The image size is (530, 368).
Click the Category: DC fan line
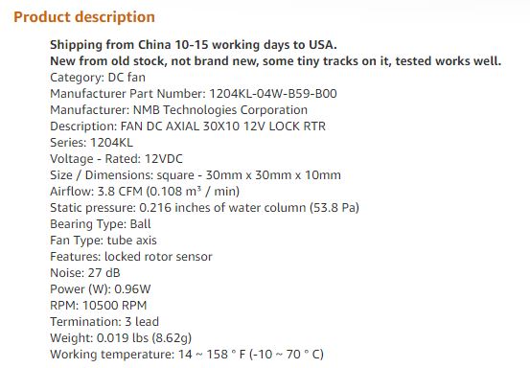tap(98, 77)
